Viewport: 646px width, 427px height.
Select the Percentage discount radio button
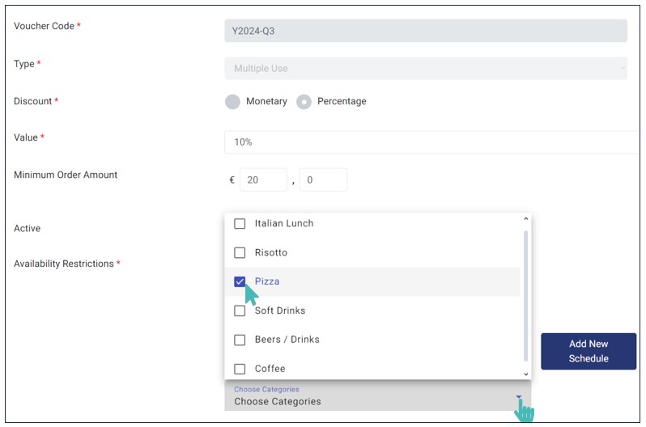304,102
